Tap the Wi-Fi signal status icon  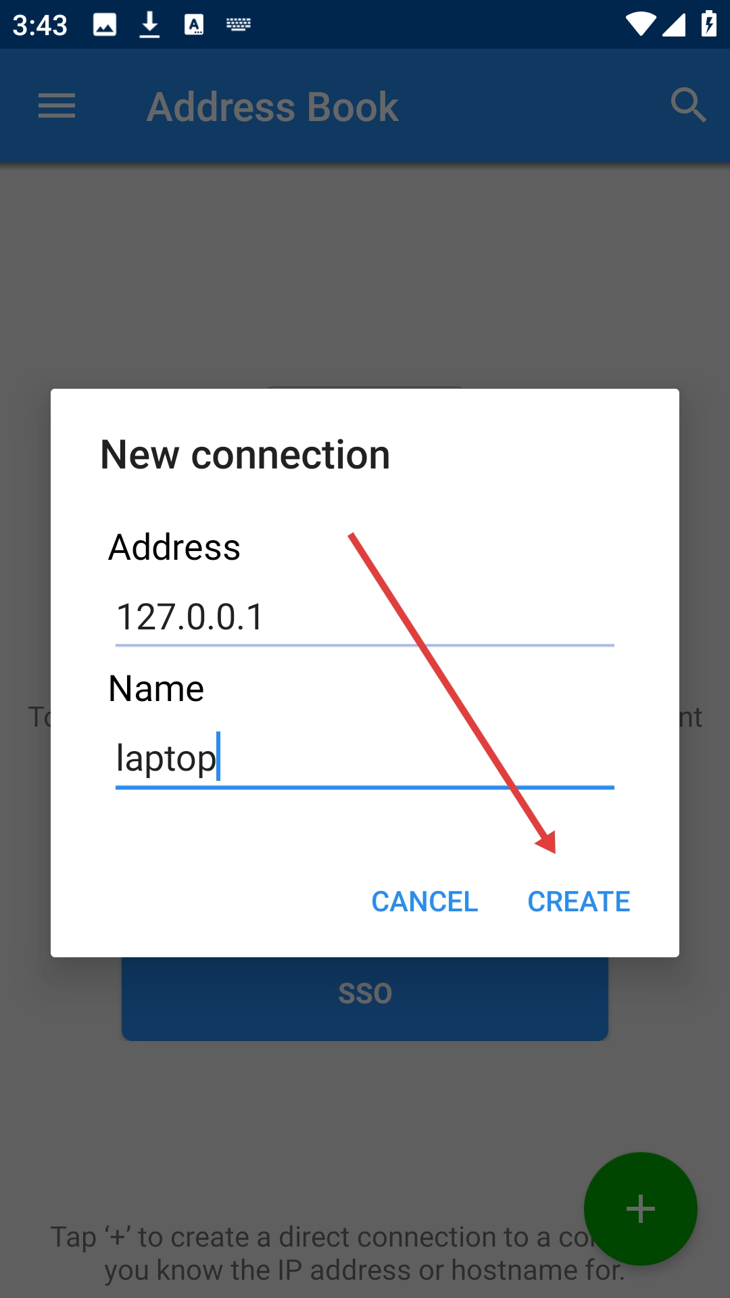point(640,24)
